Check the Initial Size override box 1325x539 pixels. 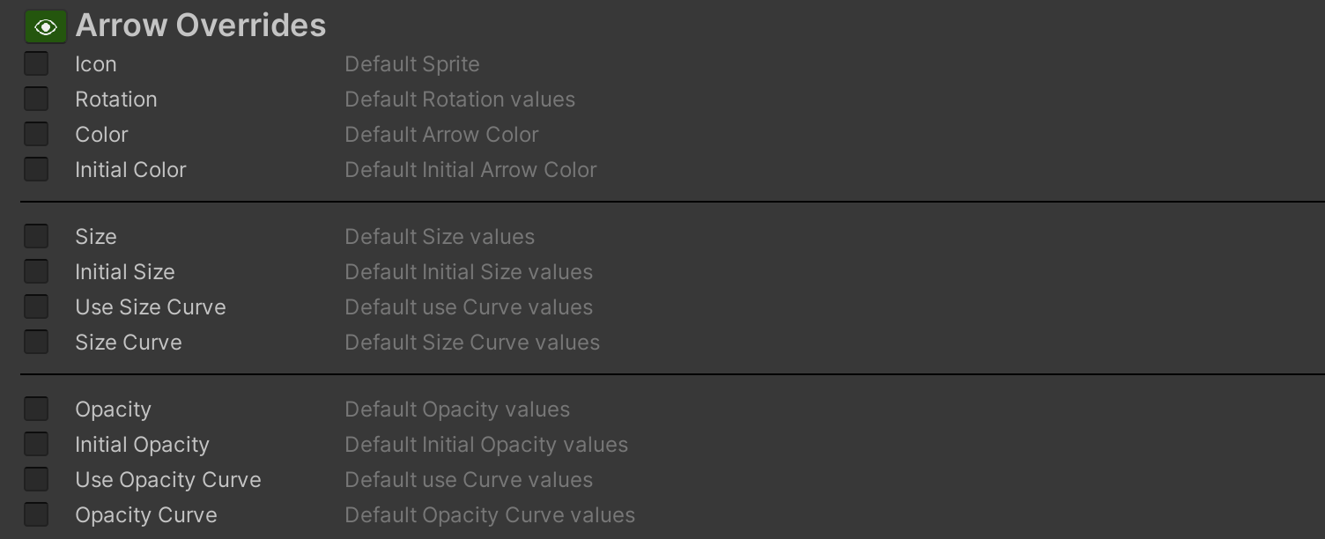36,271
